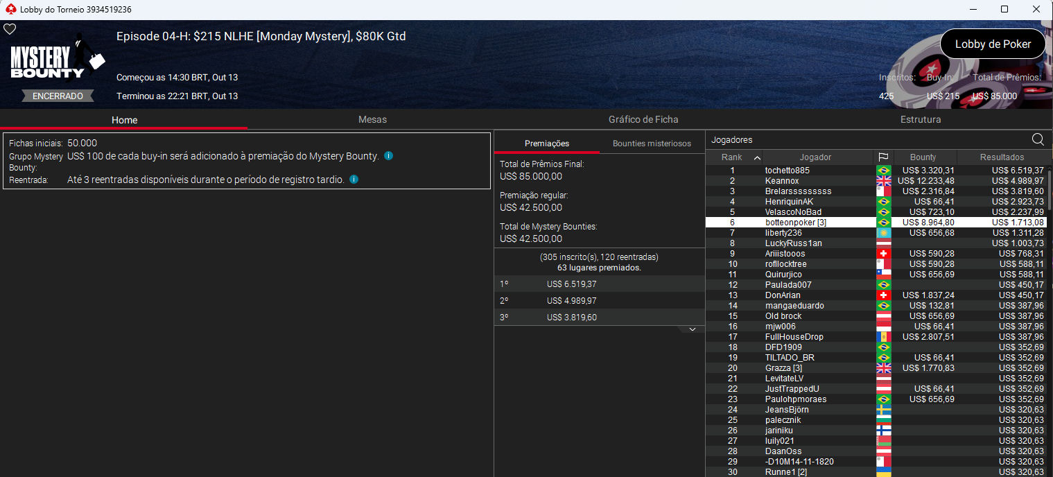
Task: Click info icon next to Reentrada text
Action: 354,180
